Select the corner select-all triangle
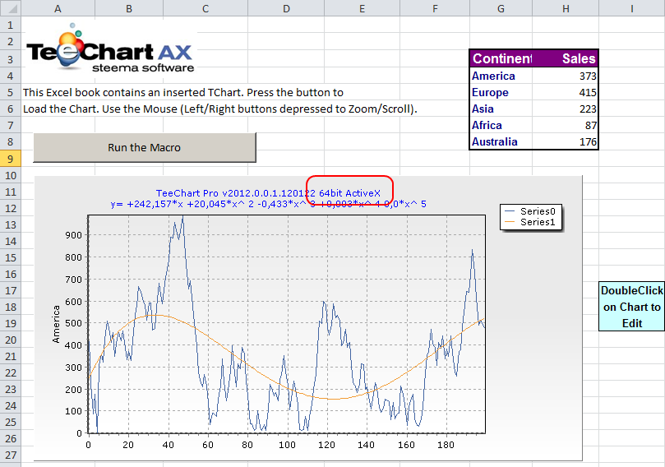The height and width of the screenshot is (467, 665). (x=10, y=8)
